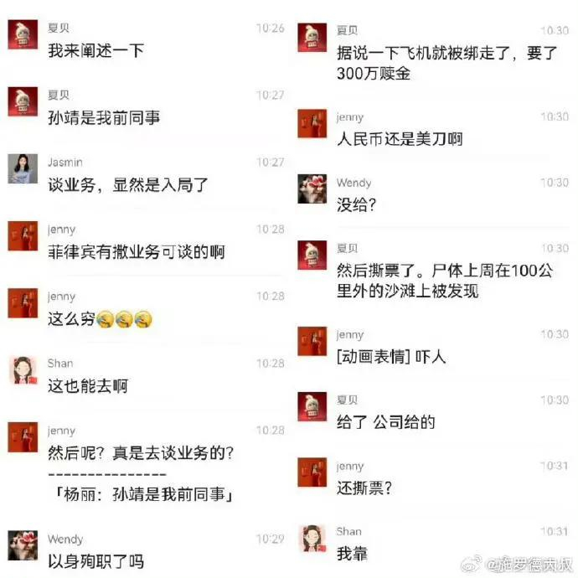The height and width of the screenshot is (578, 578).
Task: Select the [动画表情] 吓人 message
Action: (391, 357)
